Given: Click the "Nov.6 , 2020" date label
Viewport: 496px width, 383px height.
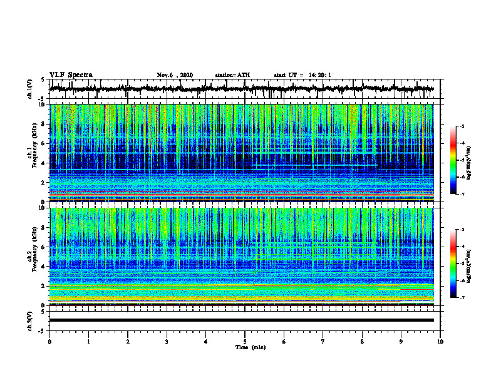Looking at the screenshot, I should point(175,75).
